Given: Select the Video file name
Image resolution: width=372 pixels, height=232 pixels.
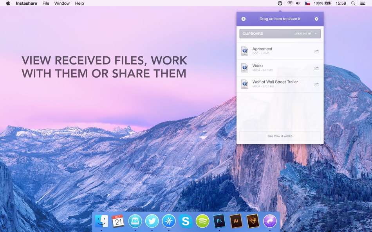Looking at the screenshot, I should click(257, 66).
